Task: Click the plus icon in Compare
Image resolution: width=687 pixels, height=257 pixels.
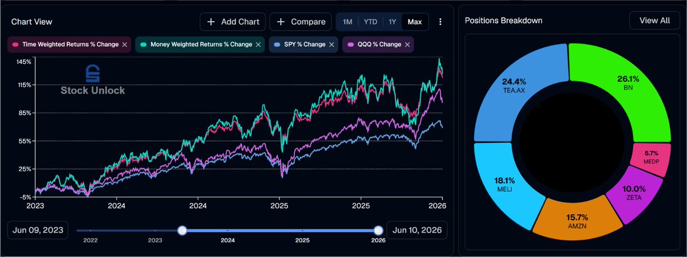Action: [281, 22]
